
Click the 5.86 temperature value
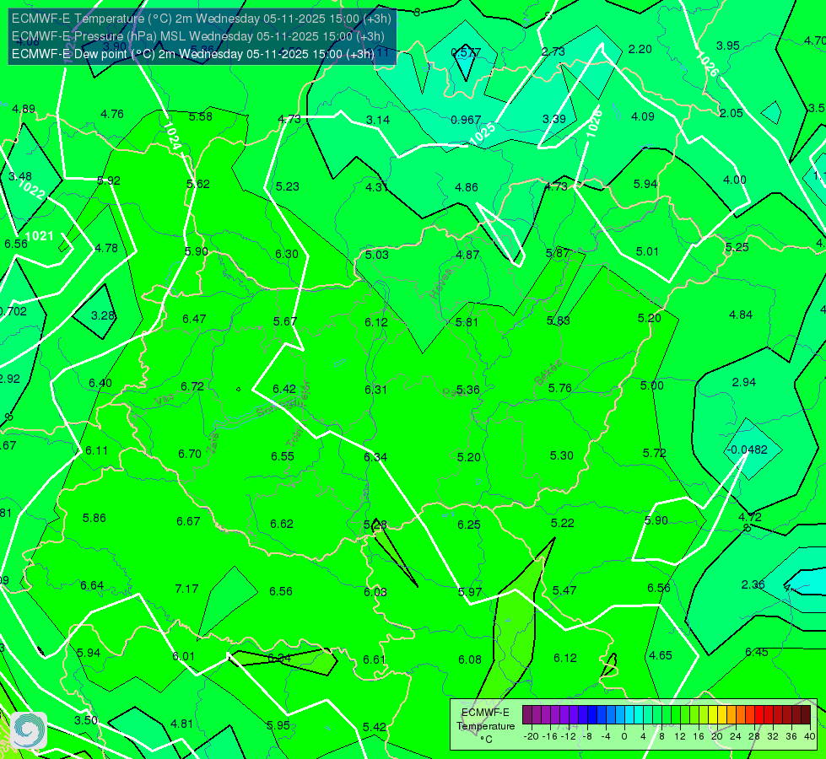point(94,519)
